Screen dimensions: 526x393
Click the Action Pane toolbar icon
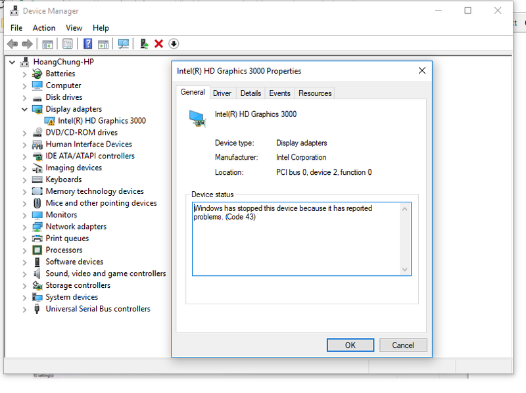[x=103, y=44]
